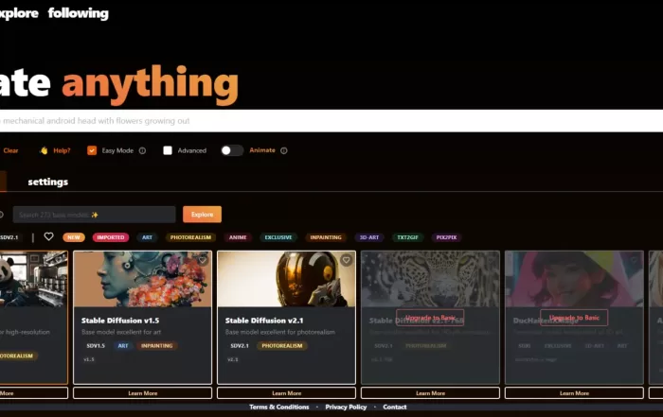The width and height of the screenshot is (663, 417).
Task: Click the Stable Diffusion v1.5 title text
Action: (120, 321)
